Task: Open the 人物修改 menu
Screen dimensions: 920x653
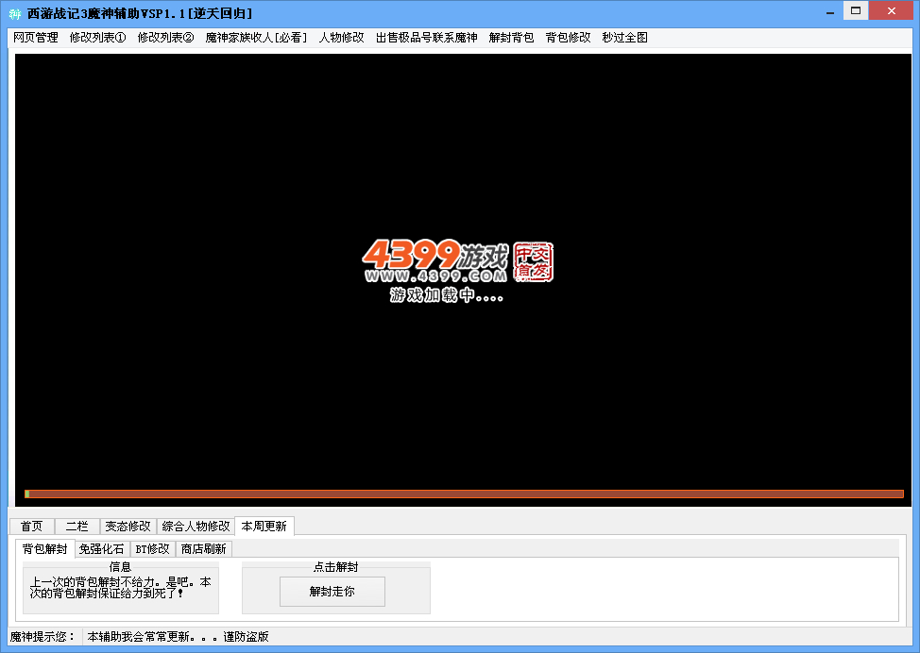Action: pos(342,38)
